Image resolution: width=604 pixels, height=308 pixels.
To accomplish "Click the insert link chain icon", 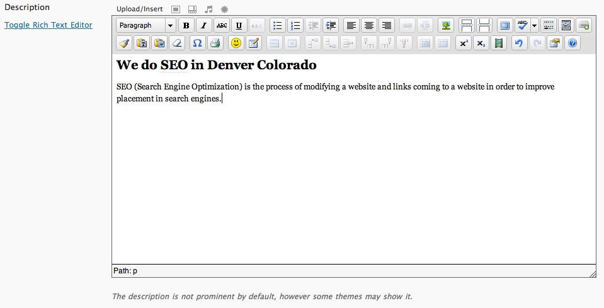I will [407, 25].
